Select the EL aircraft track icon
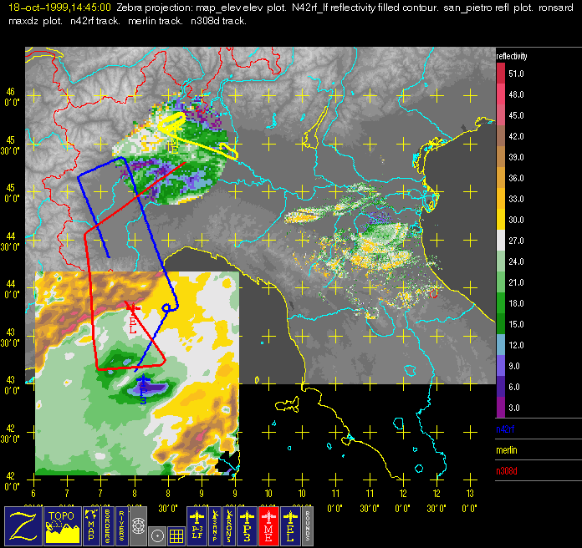582x548 pixels. click(x=290, y=526)
